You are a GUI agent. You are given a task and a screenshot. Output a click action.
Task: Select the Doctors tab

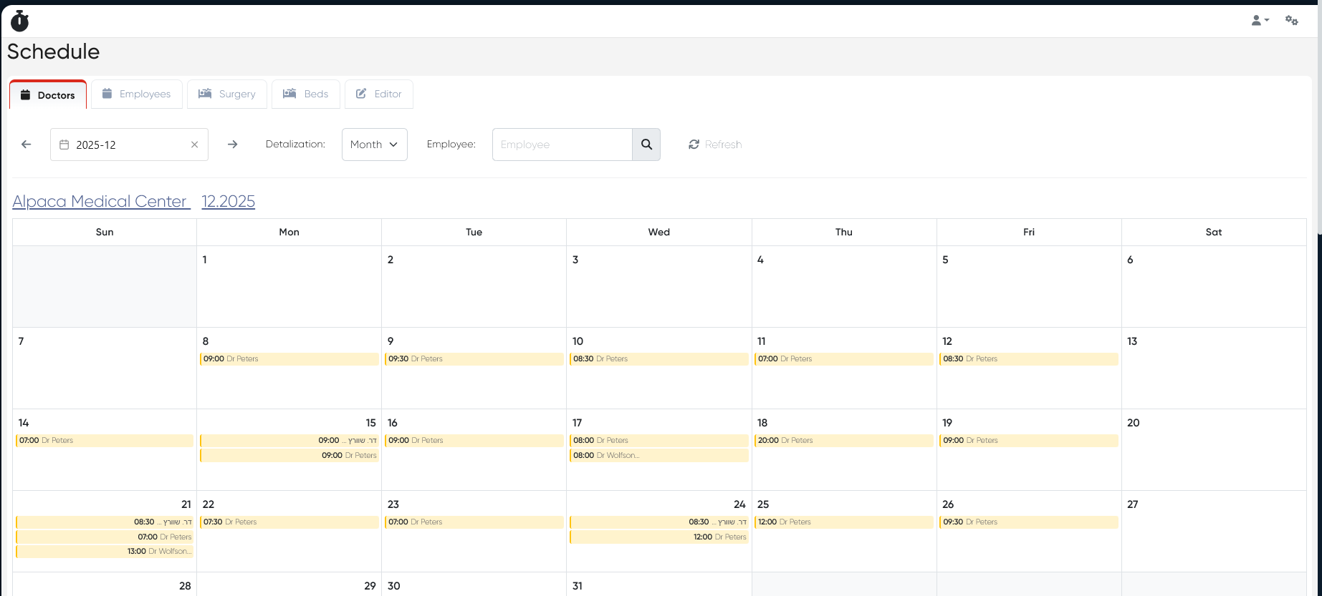48,95
